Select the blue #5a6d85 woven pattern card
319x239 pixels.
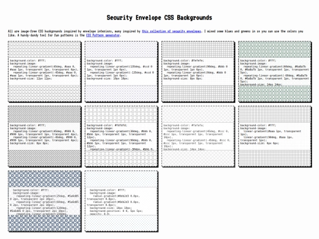(44, 201)
